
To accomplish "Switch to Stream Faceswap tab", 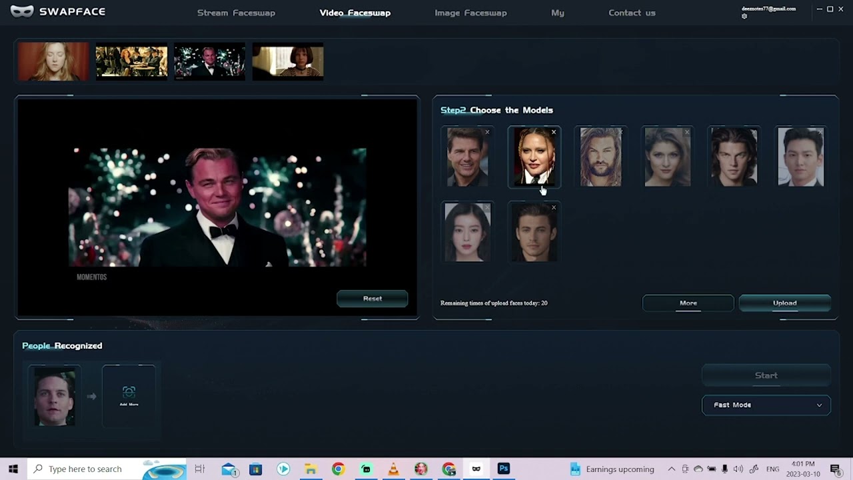I will coord(236,13).
